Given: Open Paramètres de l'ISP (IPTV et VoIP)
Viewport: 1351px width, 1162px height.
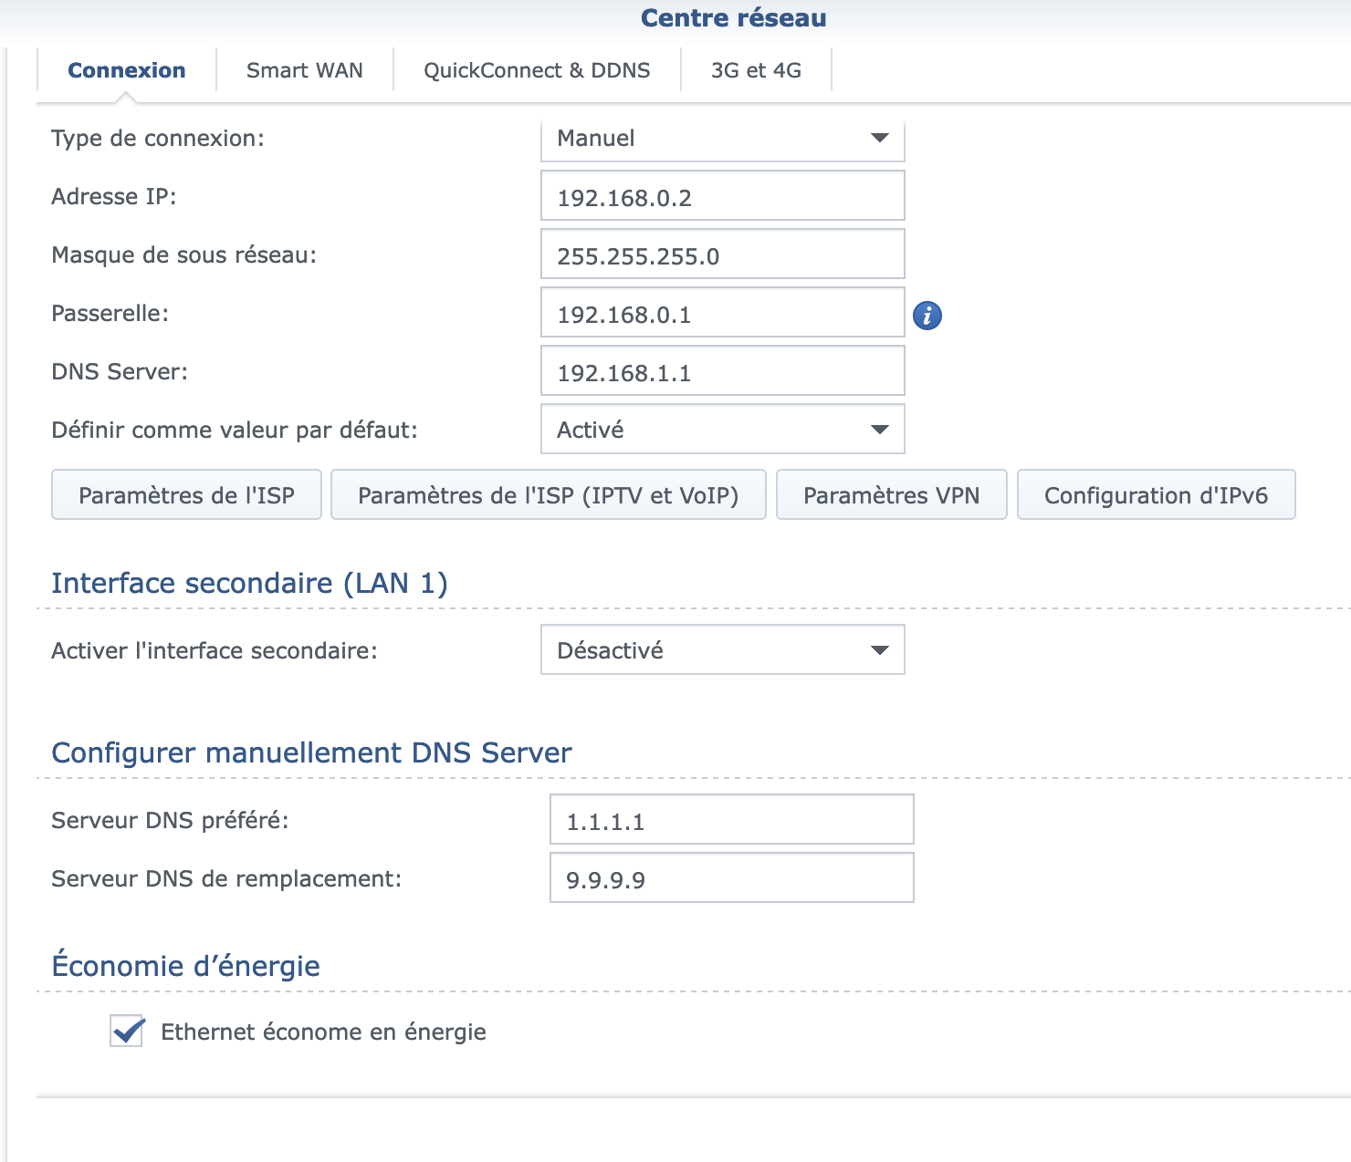Looking at the screenshot, I should click(x=548, y=495).
